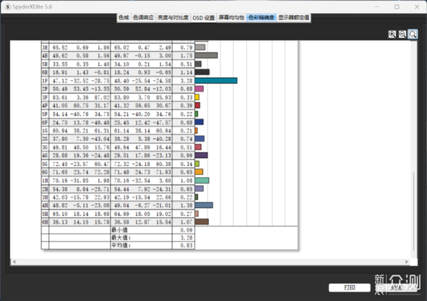Click the average value 0.83
Screen dimensions: 427x301
point(186,245)
